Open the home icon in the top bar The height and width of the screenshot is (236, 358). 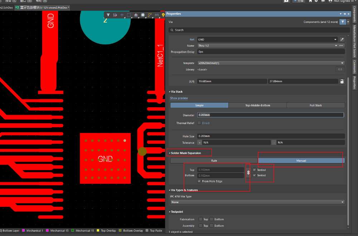tap(310, 1)
